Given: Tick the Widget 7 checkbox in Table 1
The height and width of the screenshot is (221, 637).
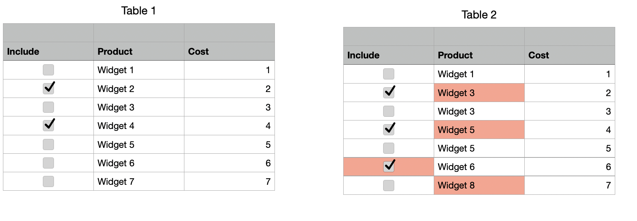Looking at the screenshot, I should (48, 181).
